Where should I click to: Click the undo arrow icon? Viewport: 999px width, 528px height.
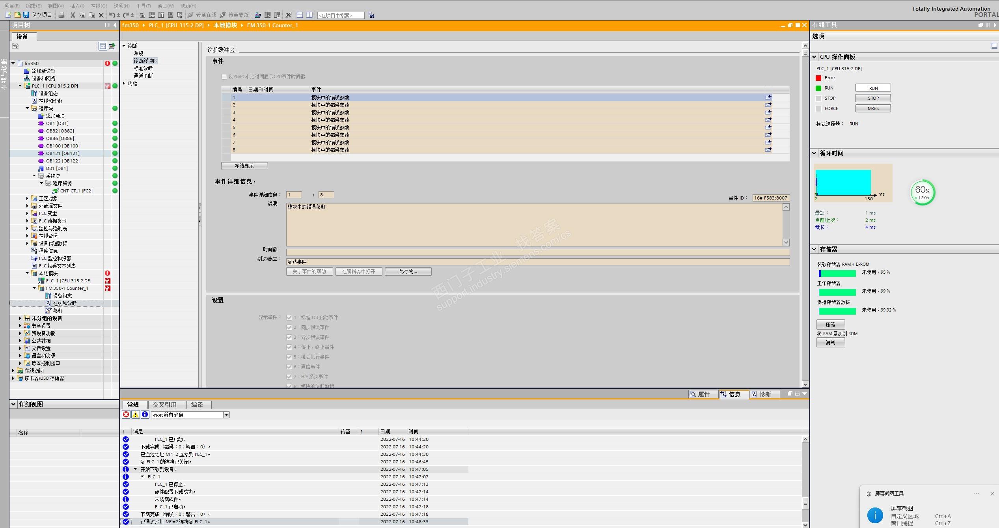pyautogui.click(x=112, y=15)
